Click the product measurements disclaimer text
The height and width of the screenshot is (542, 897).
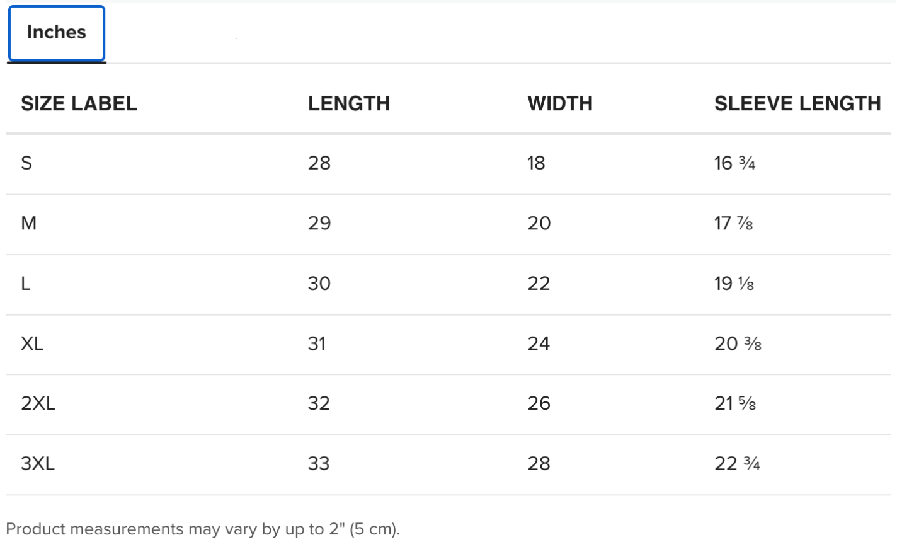pyautogui.click(x=203, y=529)
